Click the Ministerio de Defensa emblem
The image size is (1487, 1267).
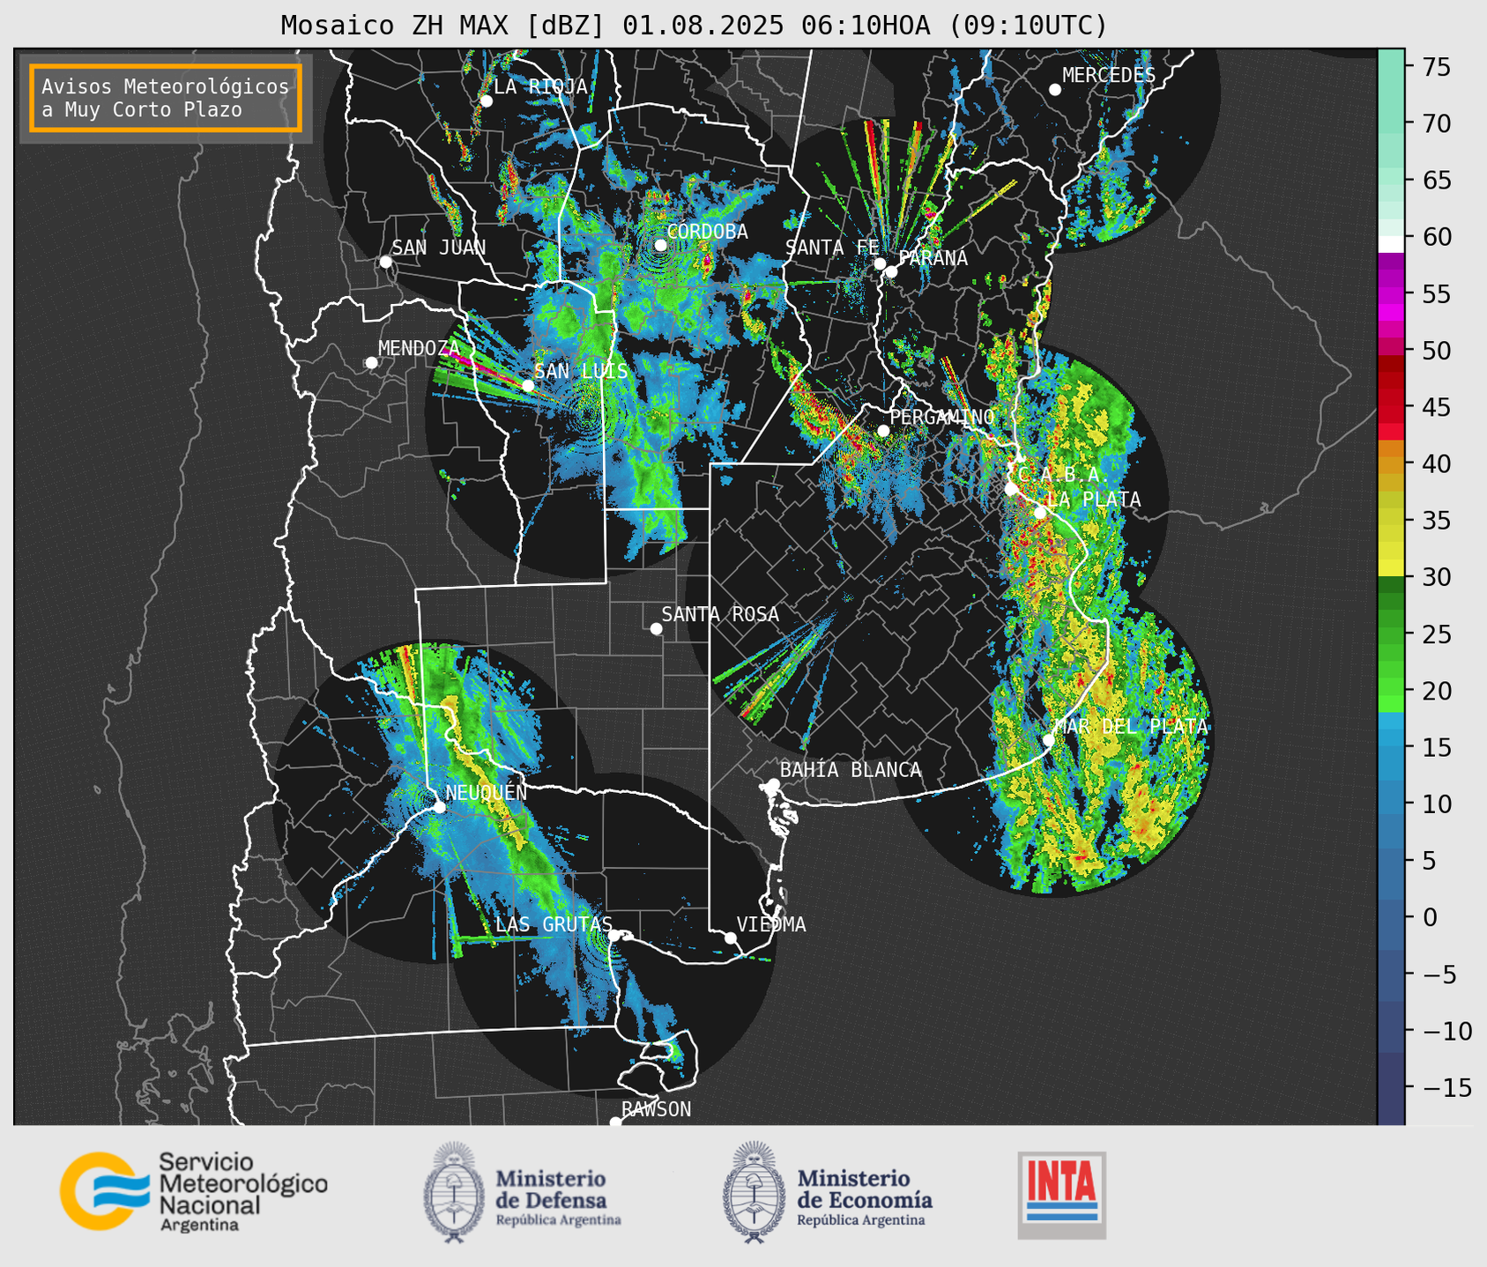coord(454,1192)
